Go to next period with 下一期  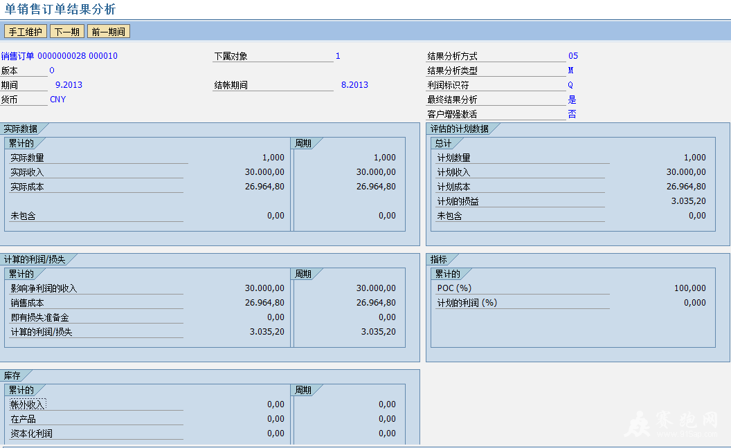click(67, 32)
